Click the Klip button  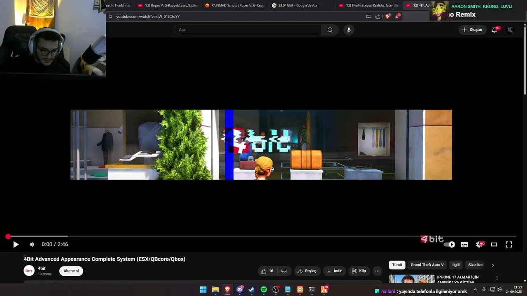coord(359,271)
